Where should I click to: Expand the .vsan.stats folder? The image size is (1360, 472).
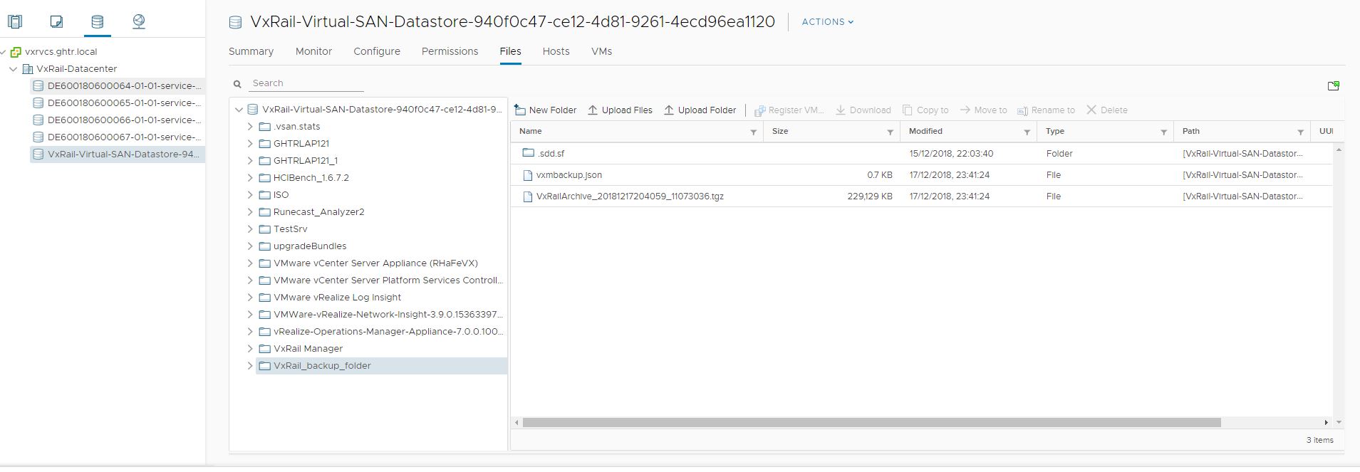point(250,127)
